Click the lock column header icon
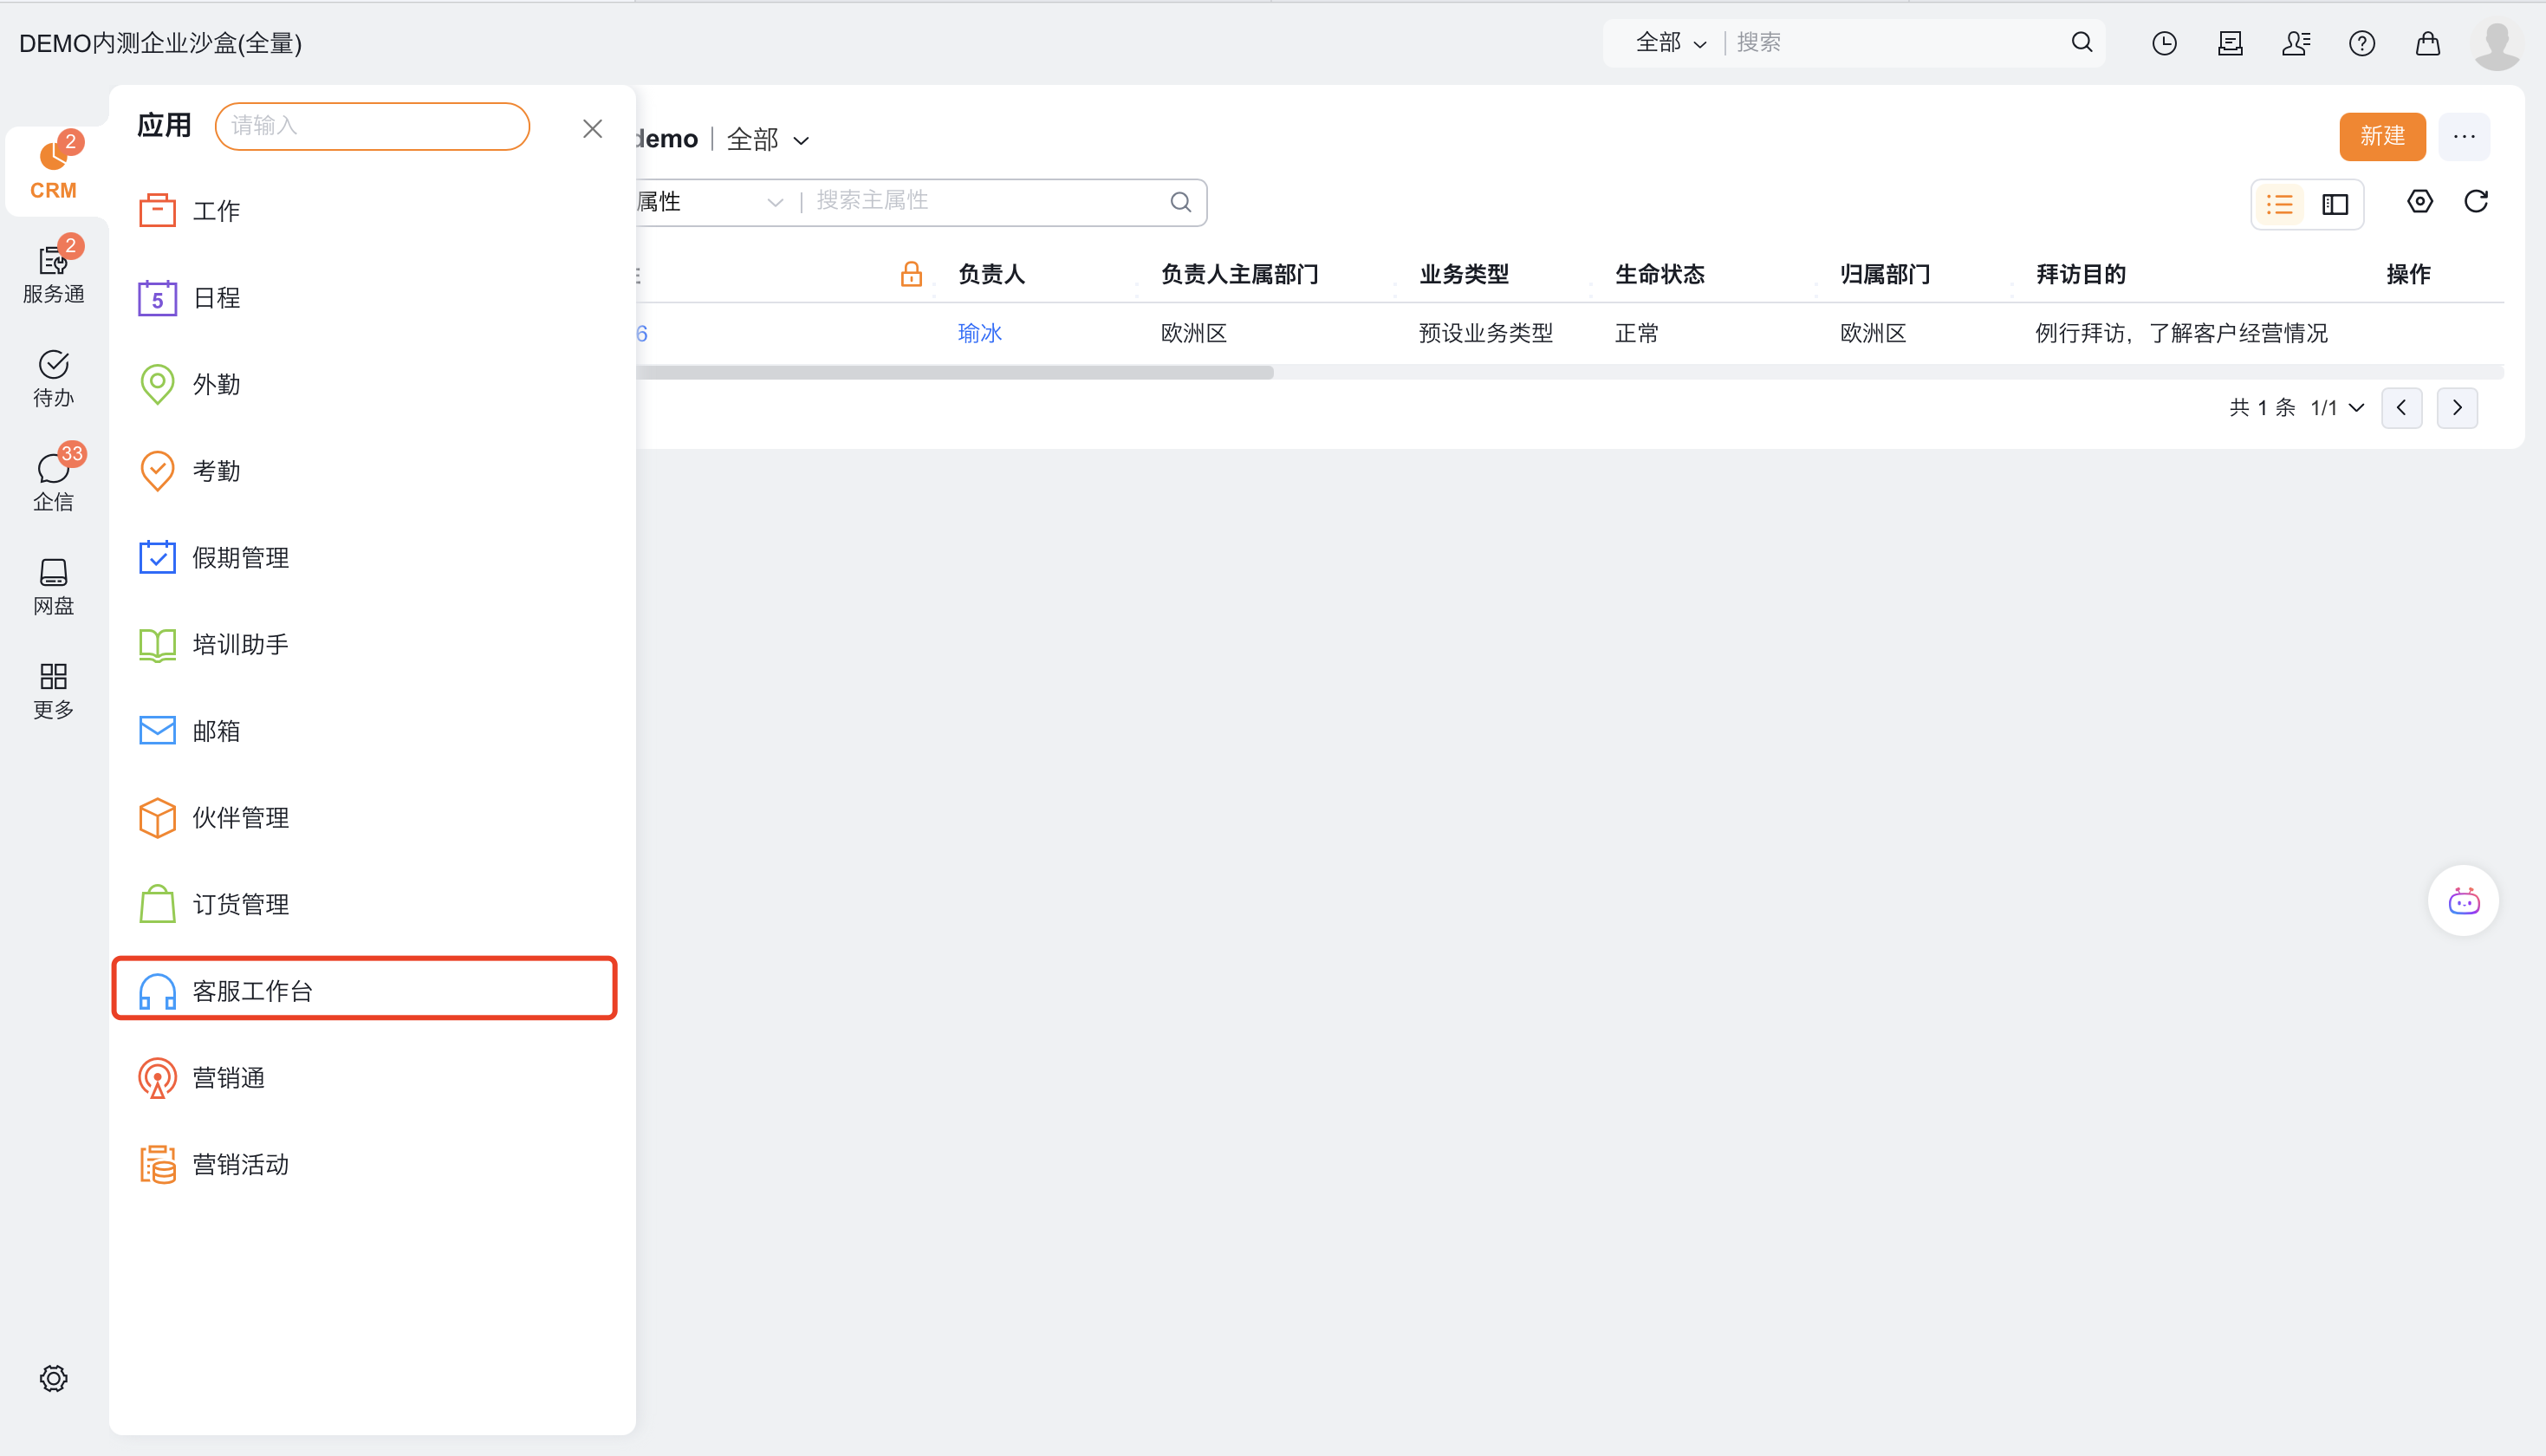 (911, 274)
